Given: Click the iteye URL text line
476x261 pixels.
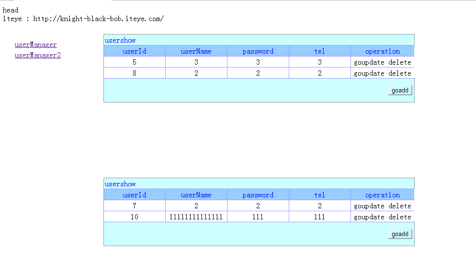Looking at the screenshot, I should (x=83, y=19).
